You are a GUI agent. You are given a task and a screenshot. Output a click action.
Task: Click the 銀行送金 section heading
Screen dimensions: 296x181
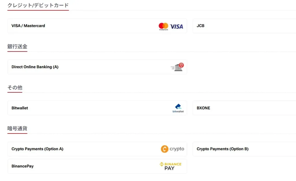(x=17, y=46)
